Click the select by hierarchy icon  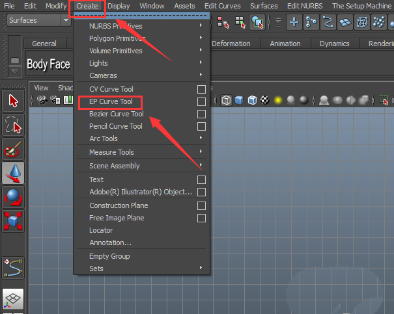tap(223, 22)
